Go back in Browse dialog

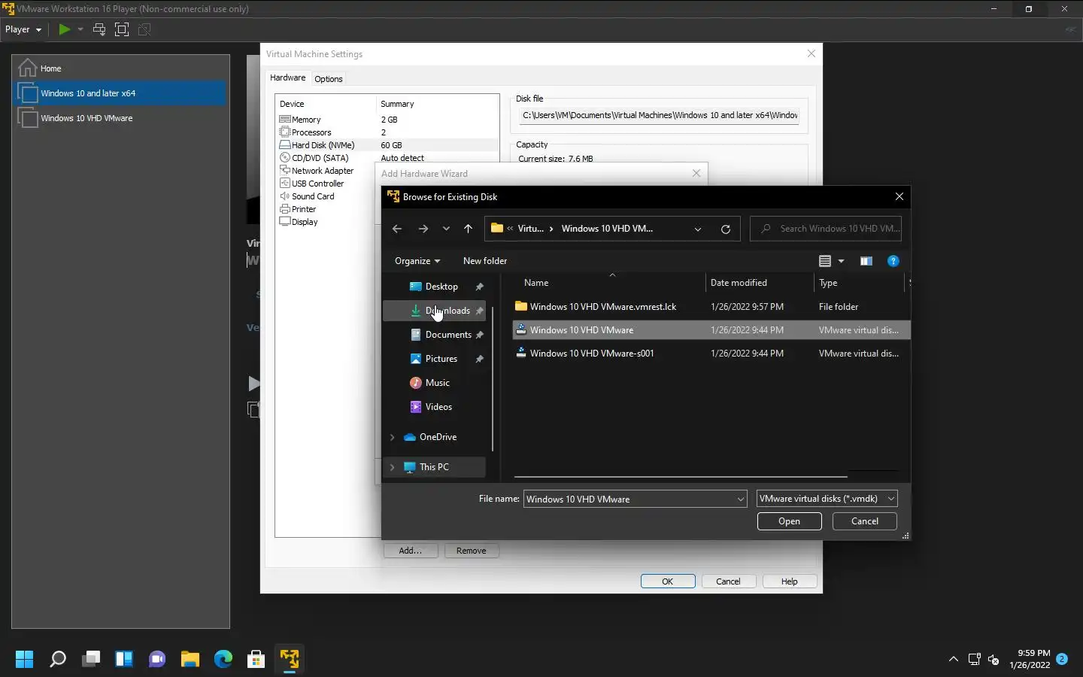397,229
